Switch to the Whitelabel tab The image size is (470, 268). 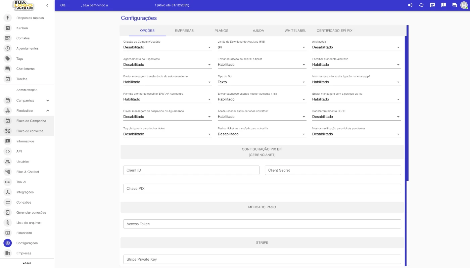[295, 31]
